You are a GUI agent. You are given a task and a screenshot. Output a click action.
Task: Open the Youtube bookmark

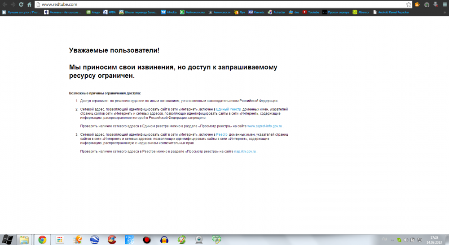310,12
